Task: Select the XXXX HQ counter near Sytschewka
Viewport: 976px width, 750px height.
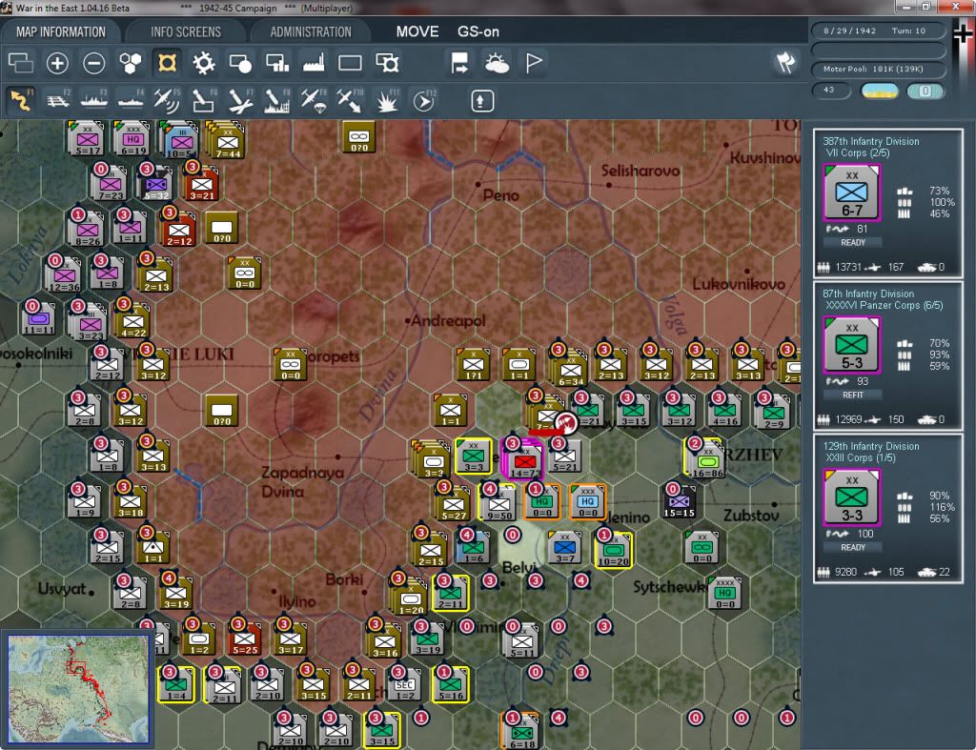Action: (724, 593)
